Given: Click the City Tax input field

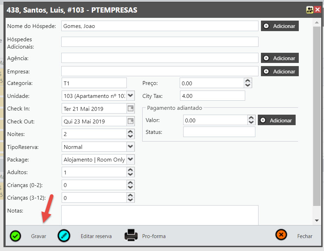Looking at the screenshot, I should pos(212,96).
